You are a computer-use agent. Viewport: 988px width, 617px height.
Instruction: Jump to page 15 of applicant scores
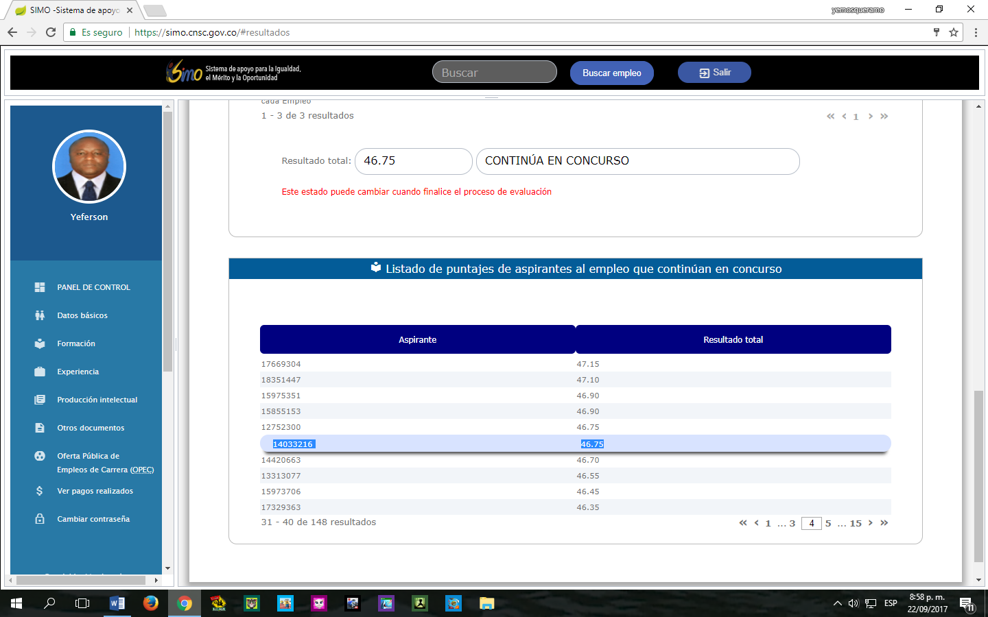pos(856,523)
